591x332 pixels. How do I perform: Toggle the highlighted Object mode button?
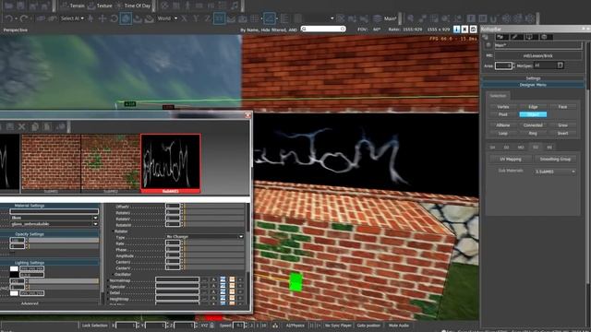point(533,114)
